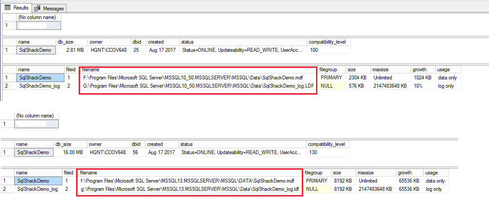
Task: Switch to the Results tab
Action: pos(16,8)
